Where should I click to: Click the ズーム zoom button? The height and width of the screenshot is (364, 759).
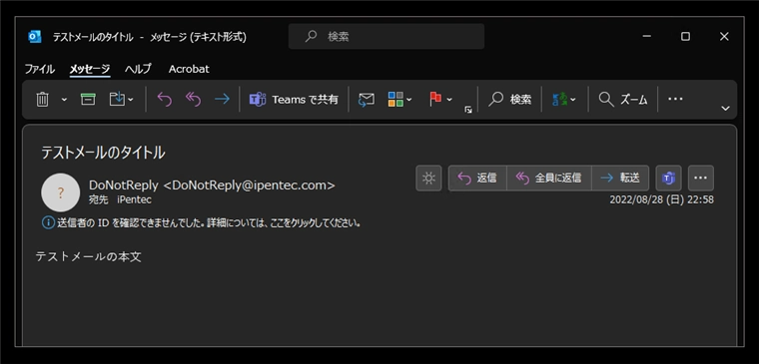[623, 100]
